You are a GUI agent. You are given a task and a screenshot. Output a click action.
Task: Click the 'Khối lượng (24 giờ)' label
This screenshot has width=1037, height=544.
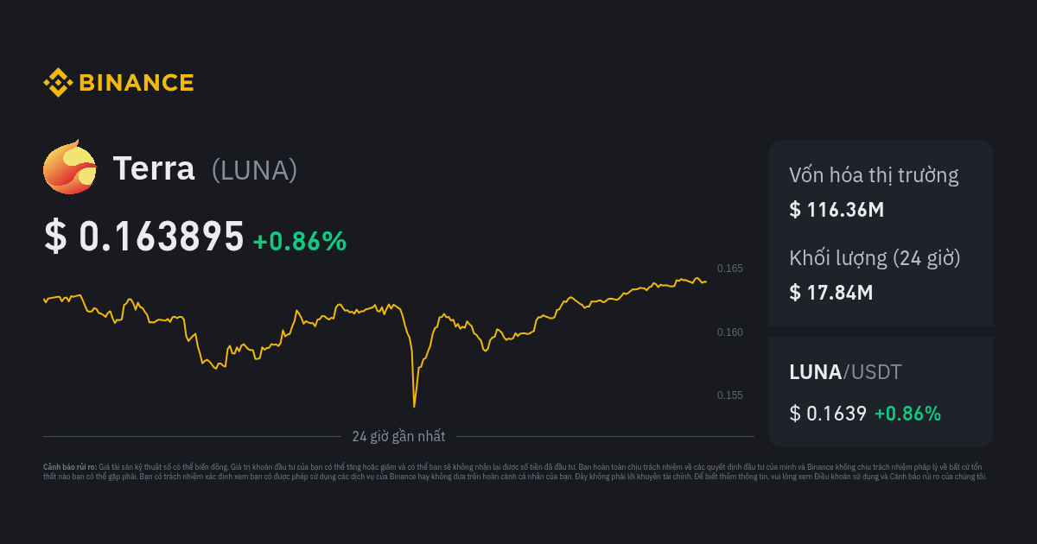(875, 258)
